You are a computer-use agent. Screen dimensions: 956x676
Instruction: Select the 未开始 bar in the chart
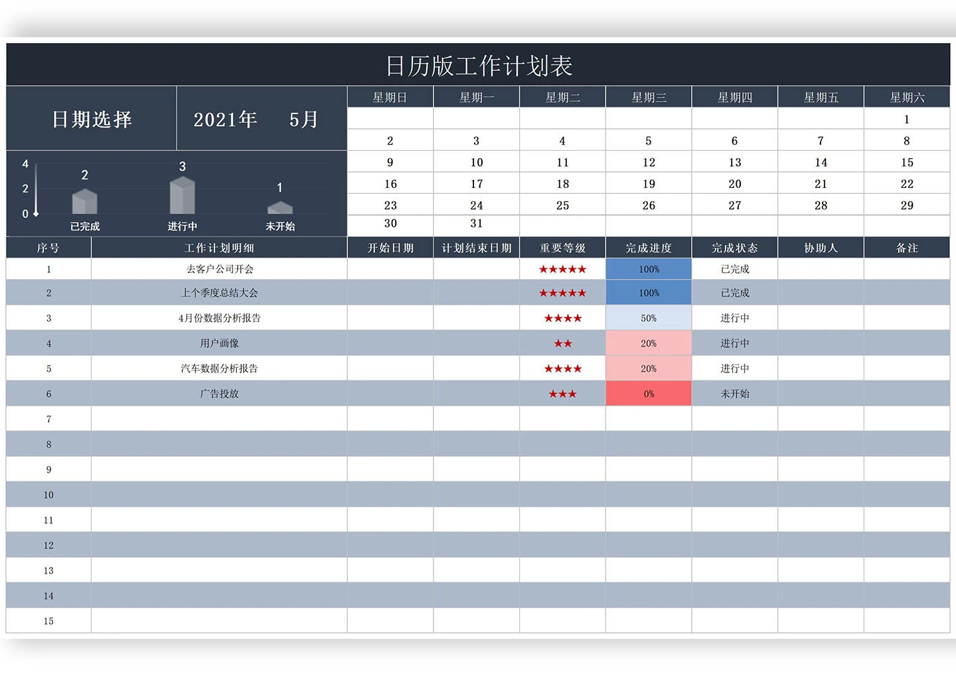pos(279,208)
